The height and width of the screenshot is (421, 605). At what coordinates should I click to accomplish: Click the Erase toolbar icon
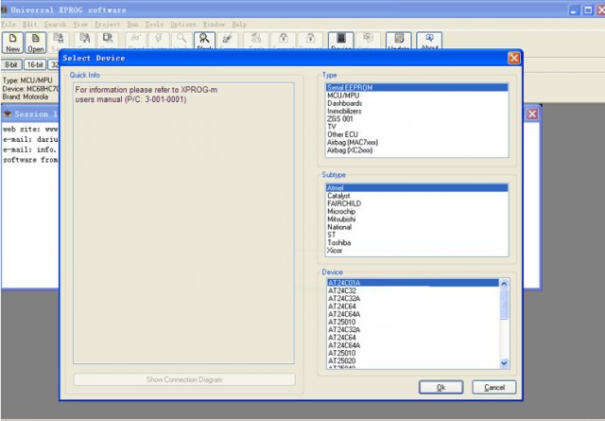click(227, 42)
